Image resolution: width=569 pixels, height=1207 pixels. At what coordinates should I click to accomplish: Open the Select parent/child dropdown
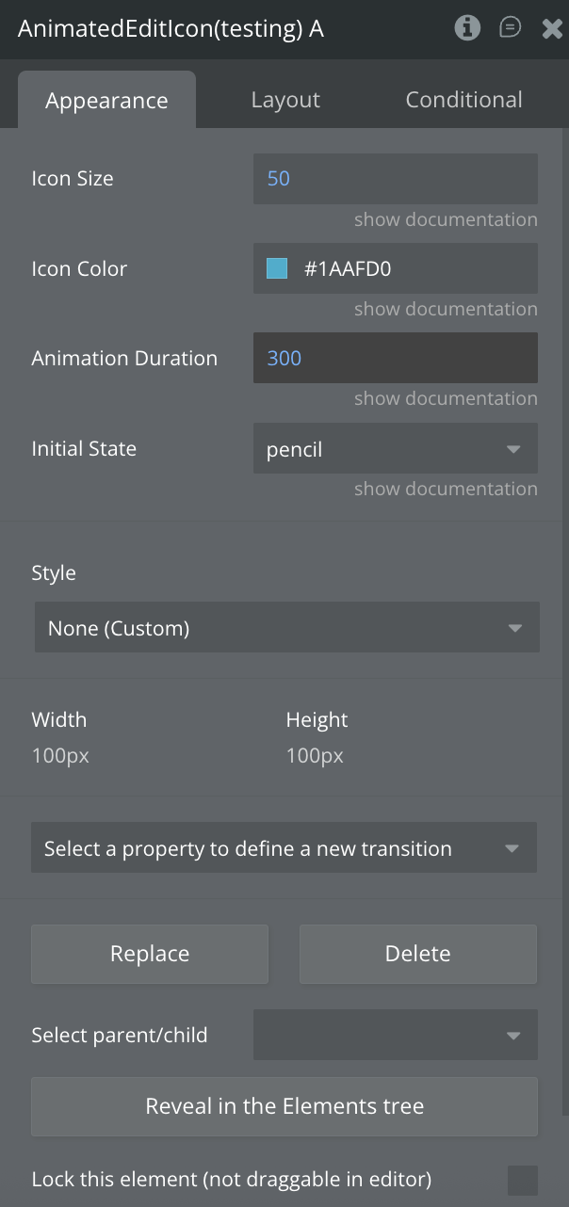[395, 1036]
